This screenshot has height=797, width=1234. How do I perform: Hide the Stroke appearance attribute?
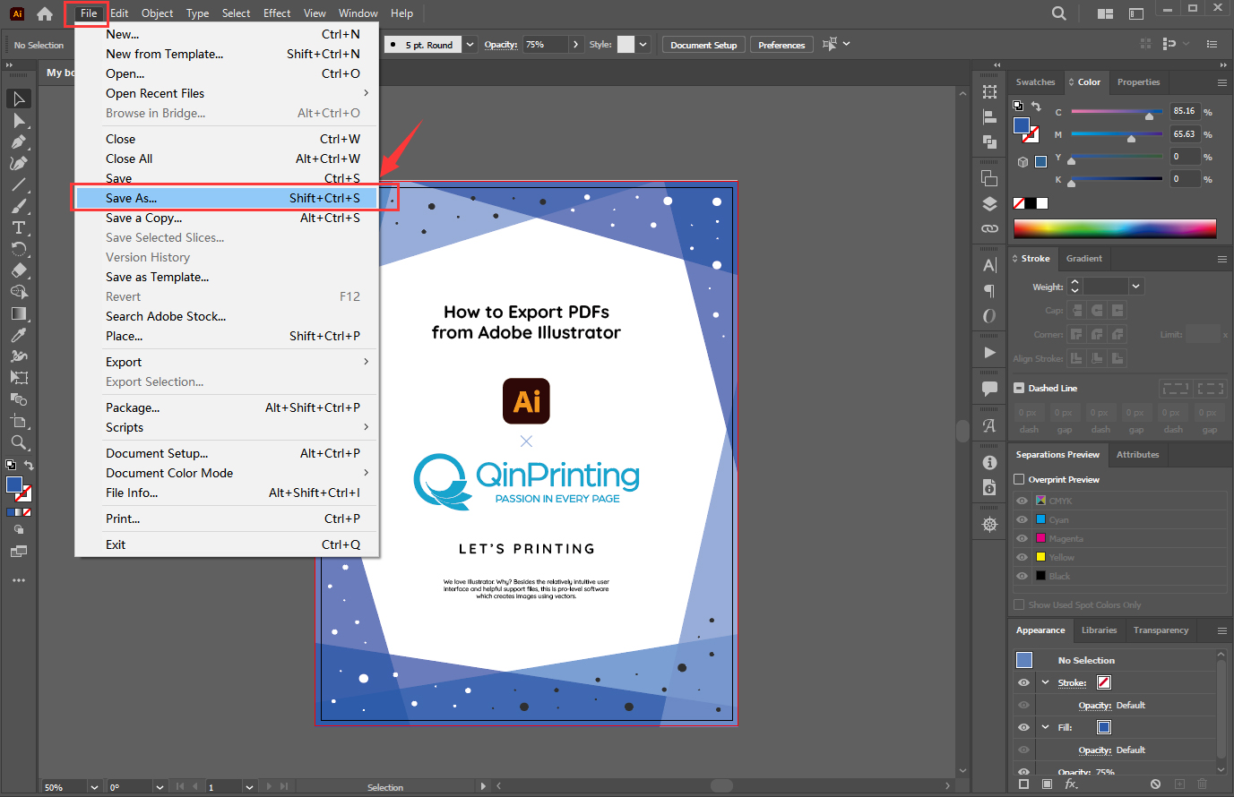[1023, 682]
